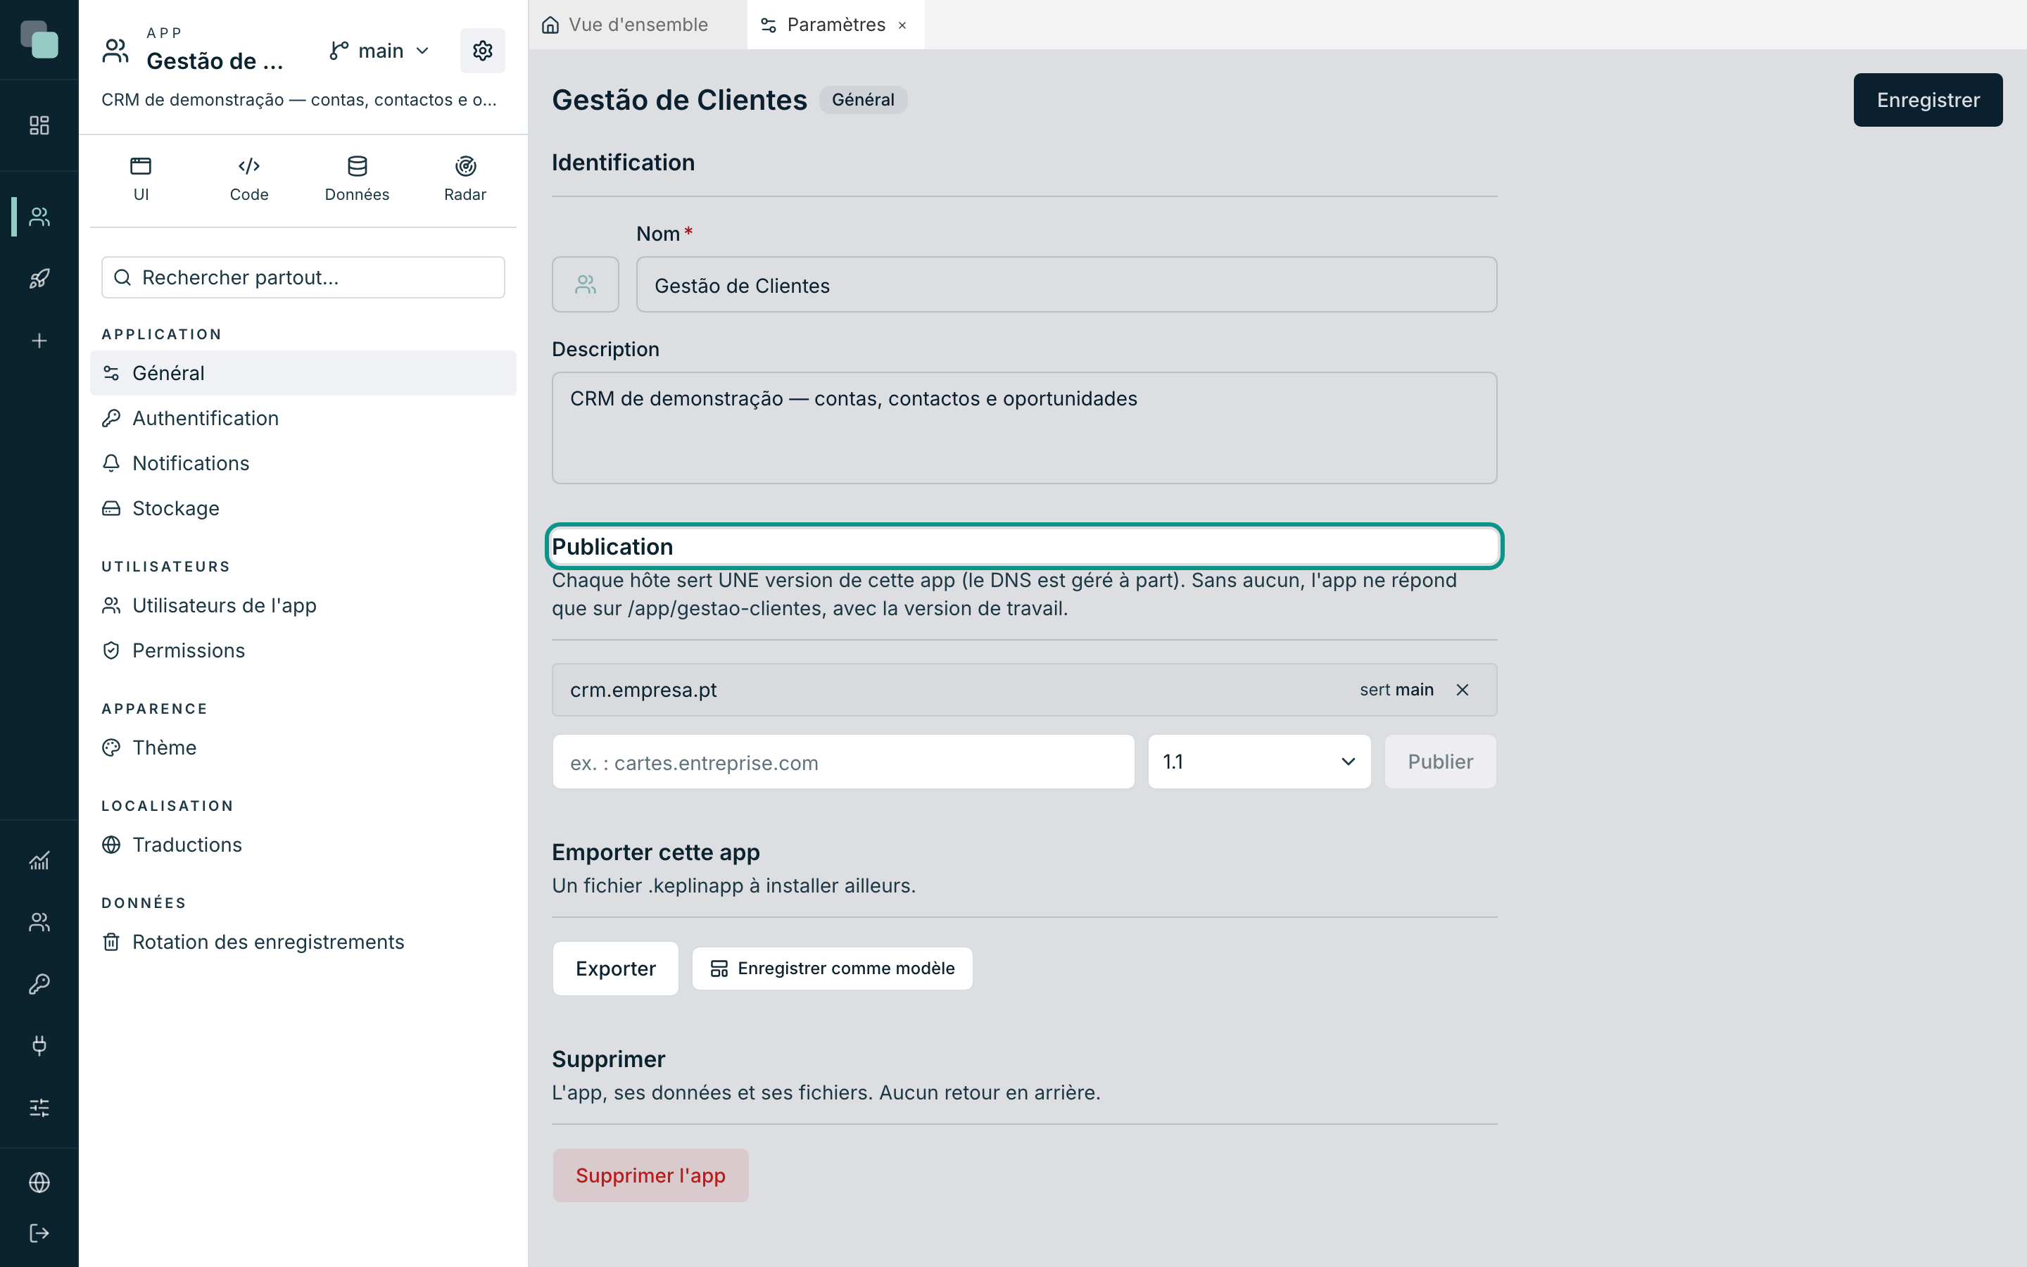Open Authentification settings
Screen dimensions: 2027x1267
coord(303,418)
